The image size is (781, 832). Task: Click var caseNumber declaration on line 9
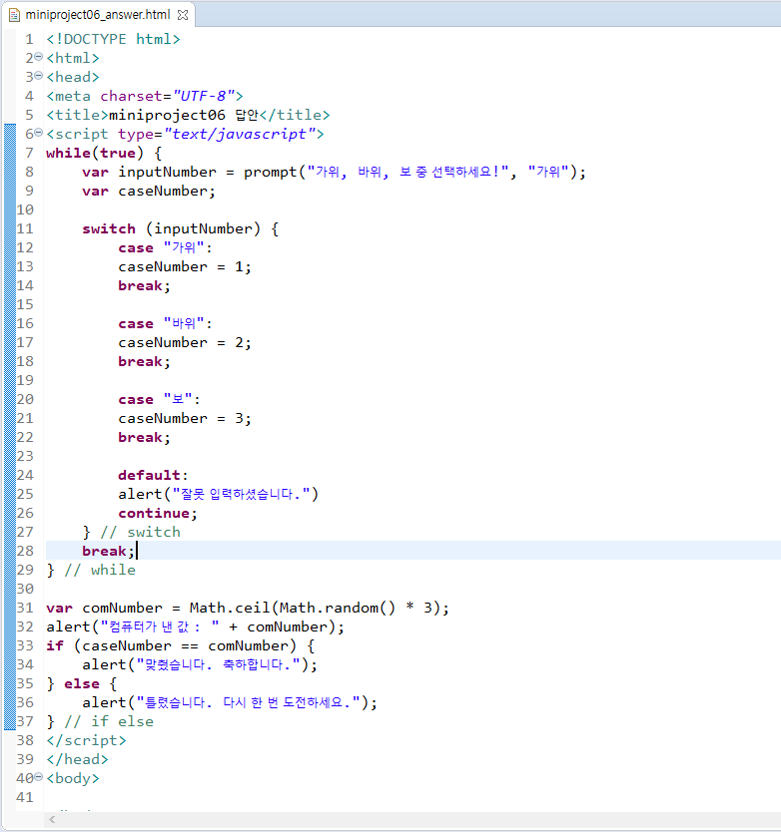(148, 191)
